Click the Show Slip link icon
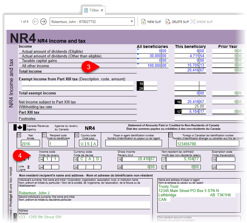The image size is (247, 223). pos(193,22)
